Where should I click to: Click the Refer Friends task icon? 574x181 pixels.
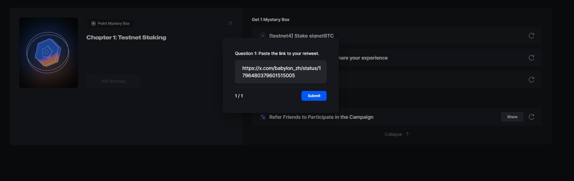[x=263, y=117]
